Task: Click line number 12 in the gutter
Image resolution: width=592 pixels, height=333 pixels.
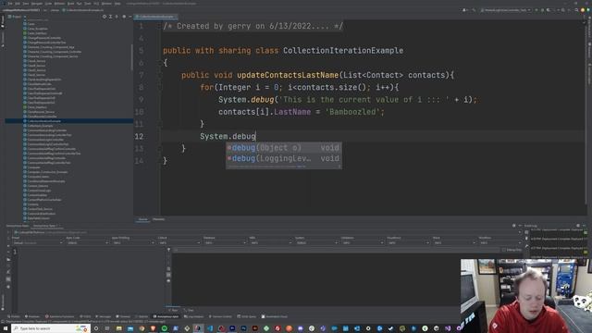Action: [139, 136]
